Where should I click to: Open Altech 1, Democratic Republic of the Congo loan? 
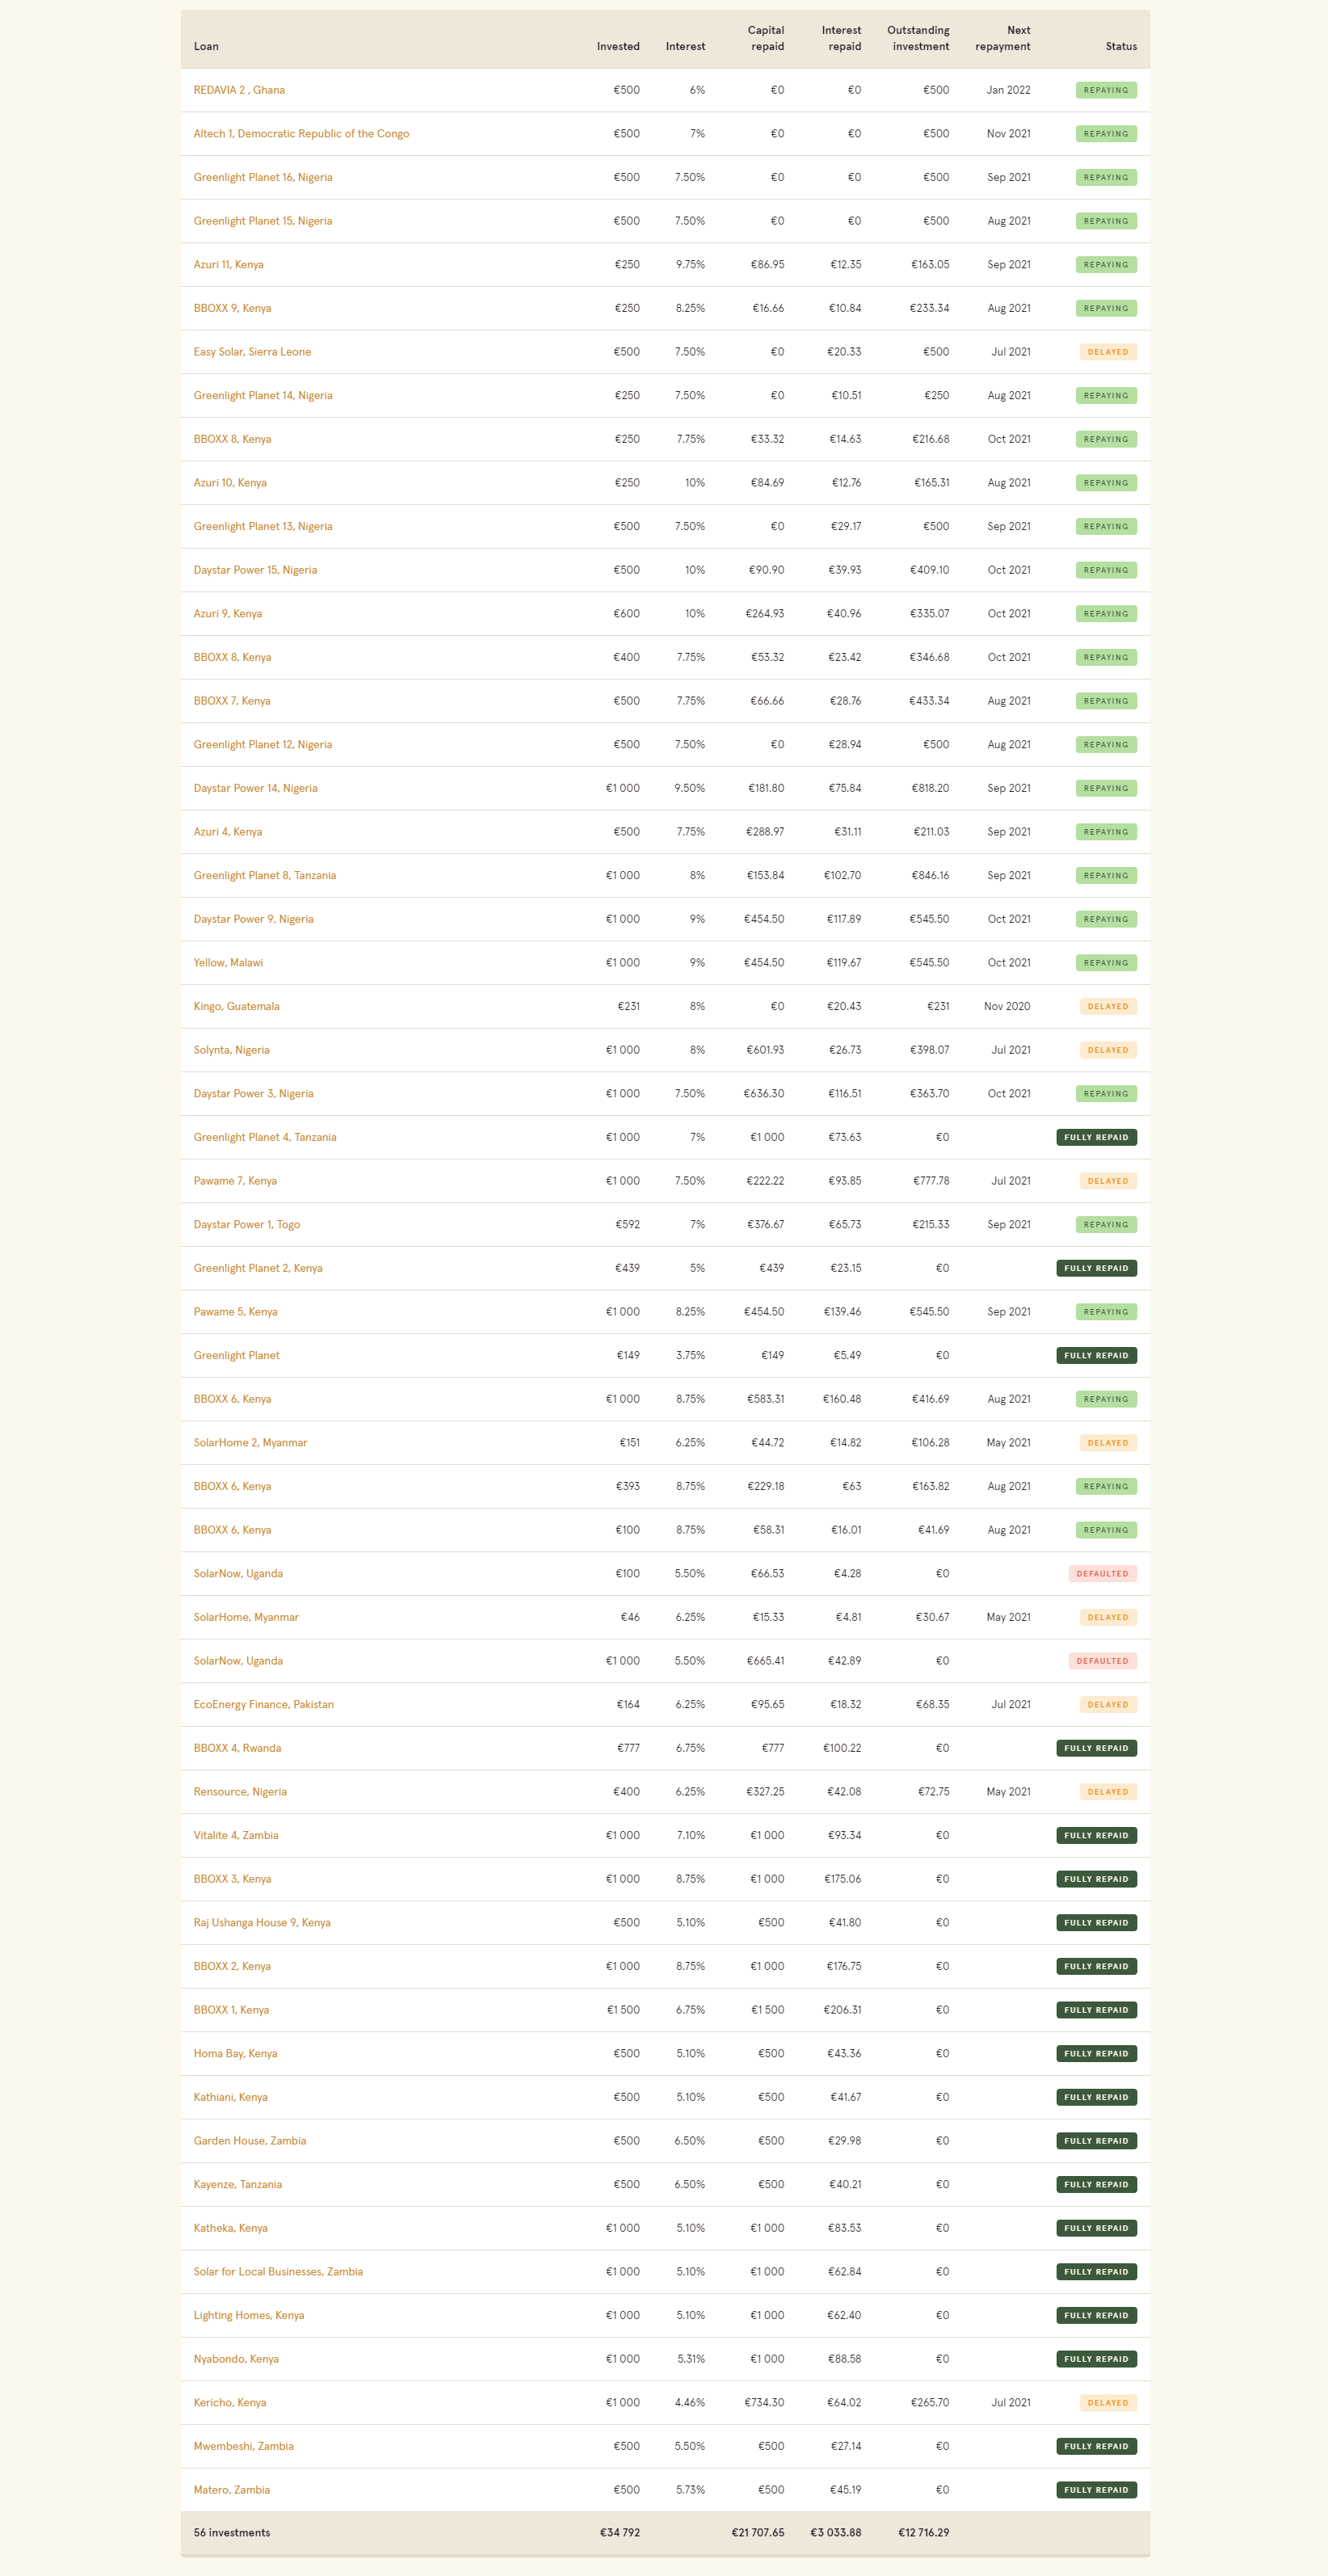(301, 134)
